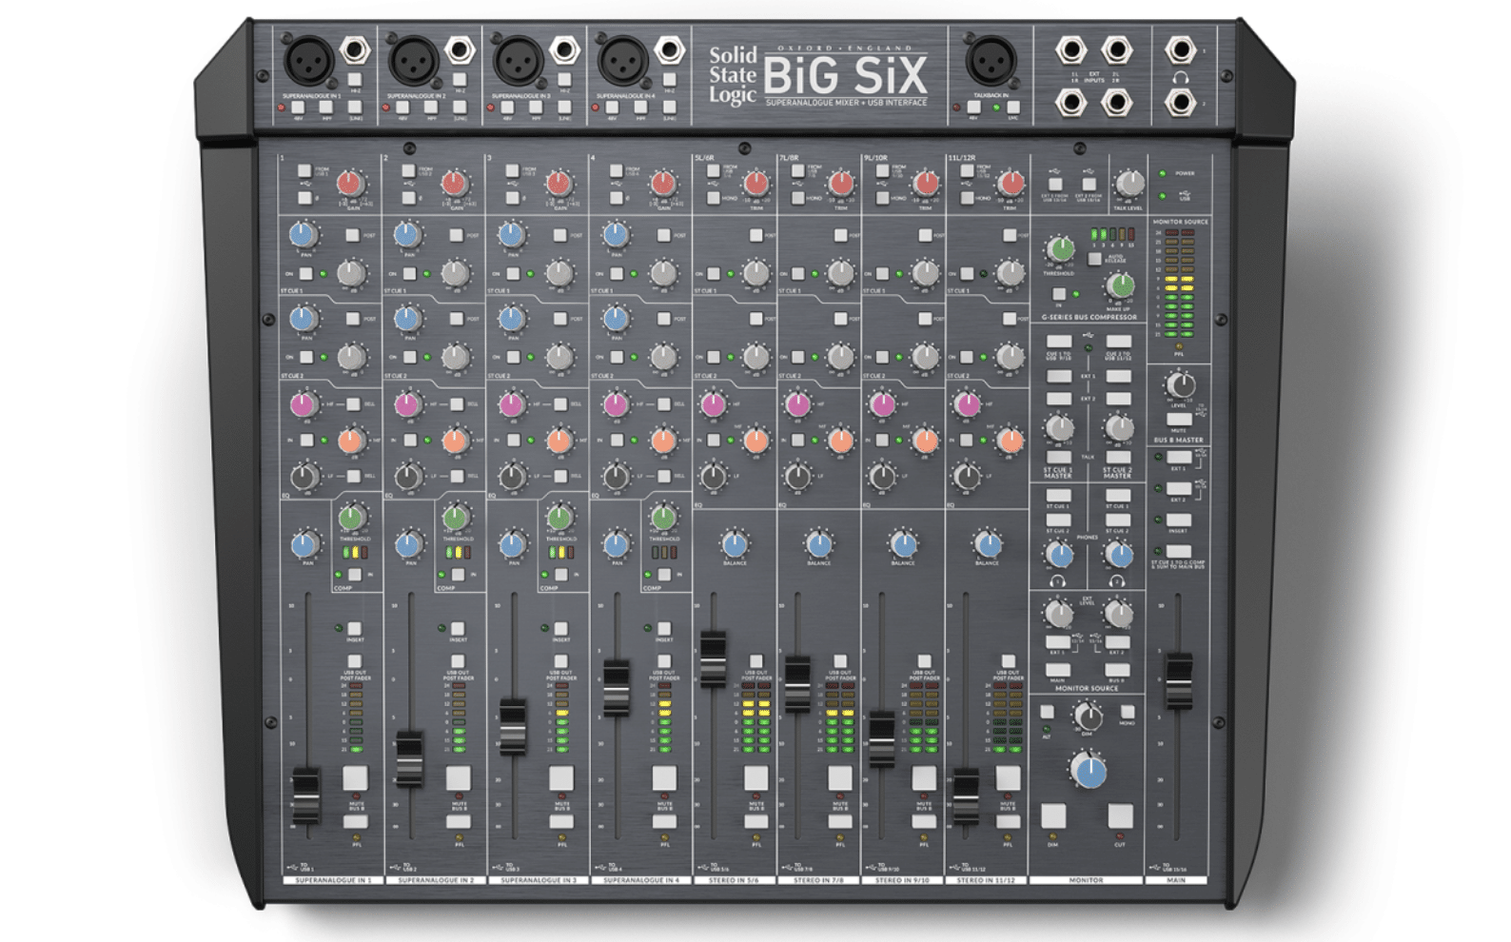Image resolution: width=1511 pixels, height=942 pixels.
Task: Click channel 1 ST Cue 1 Pan knob
Action: pyautogui.click(x=303, y=234)
